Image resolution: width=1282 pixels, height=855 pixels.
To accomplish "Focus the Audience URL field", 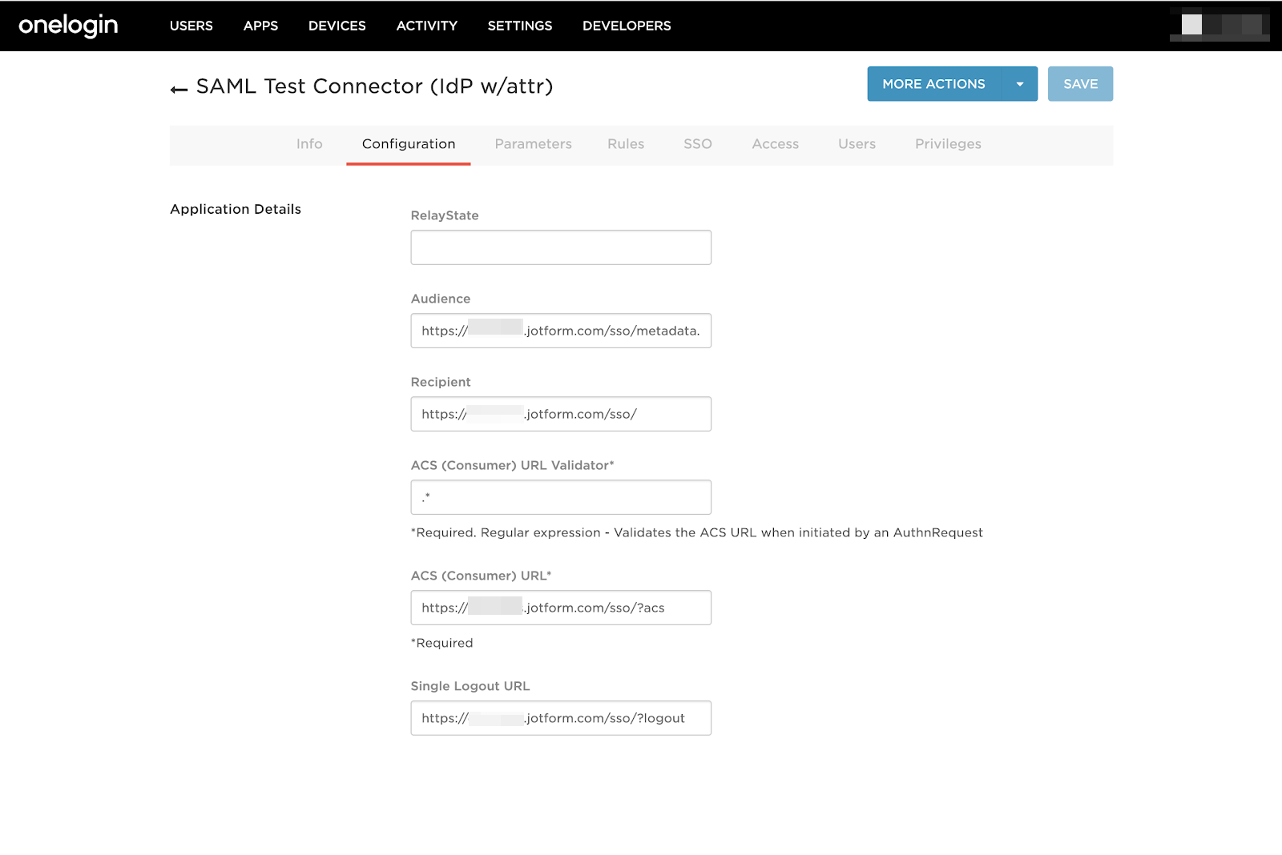I will (x=561, y=331).
